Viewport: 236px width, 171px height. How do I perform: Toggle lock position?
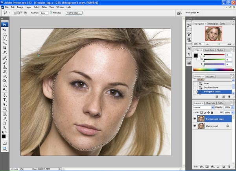208,112
